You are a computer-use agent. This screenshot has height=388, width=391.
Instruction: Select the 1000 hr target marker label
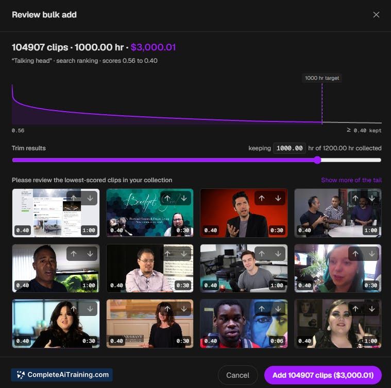(x=322, y=78)
